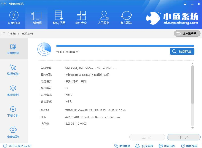Go to the 环境检测 sidebar step
Image resolution: width=202 pixels, height=148 pixels.
13,49
